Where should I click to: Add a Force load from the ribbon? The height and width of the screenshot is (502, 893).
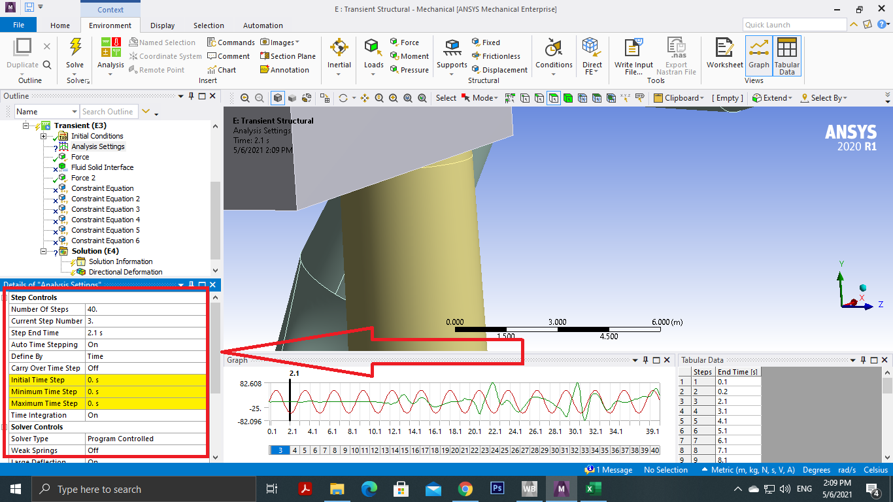(x=404, y=42)
